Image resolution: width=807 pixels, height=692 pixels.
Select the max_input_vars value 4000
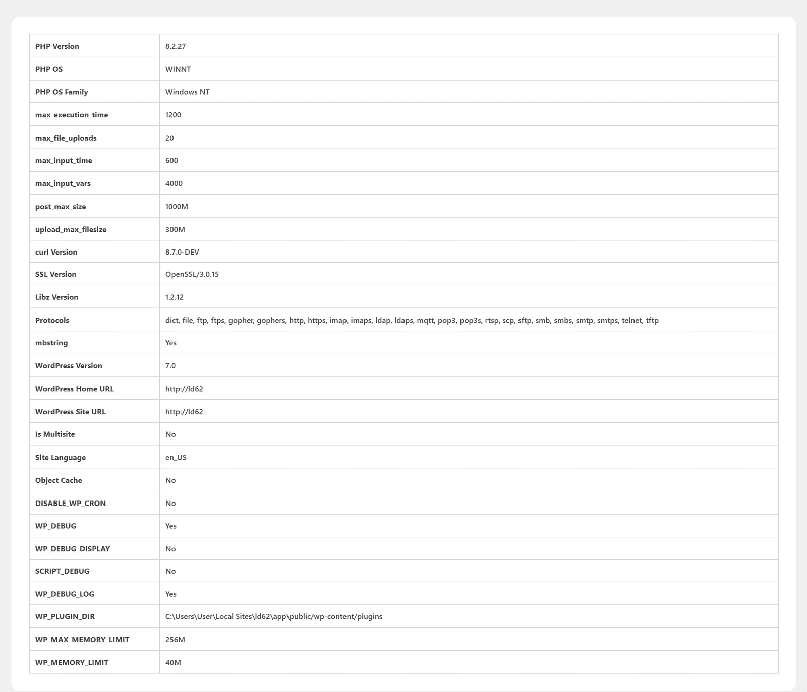coord(174,183)
